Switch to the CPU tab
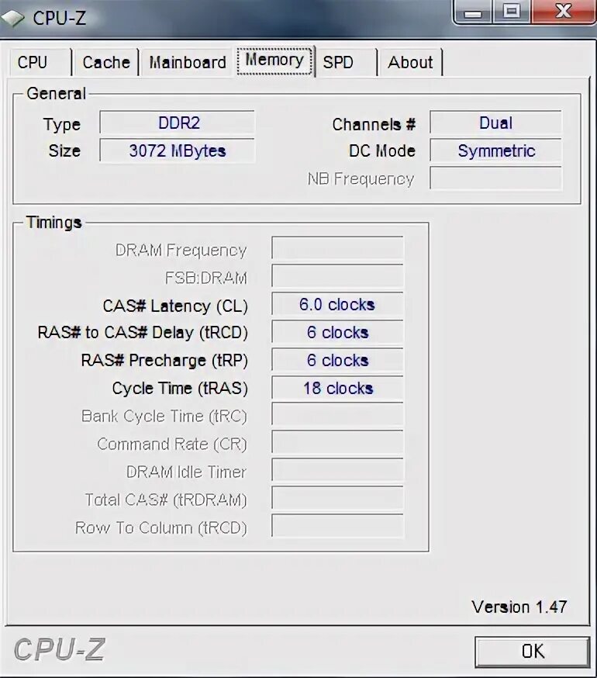 (40, 62)
